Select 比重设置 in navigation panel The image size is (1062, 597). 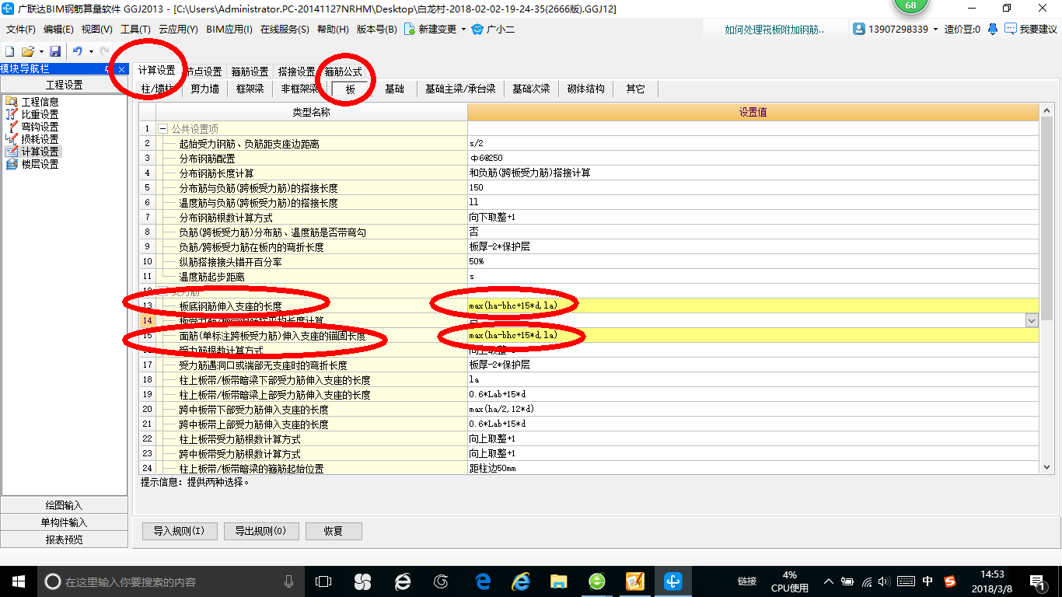point(40,114)
